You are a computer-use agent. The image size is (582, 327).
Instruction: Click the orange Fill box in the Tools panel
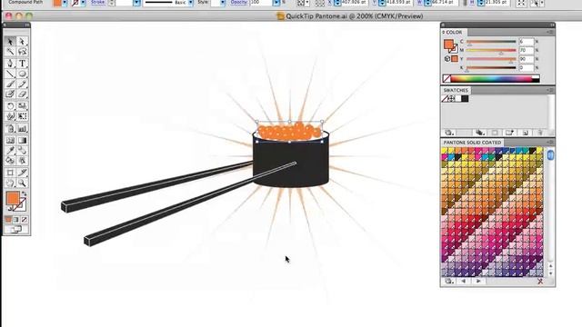[x=13, y=198]
